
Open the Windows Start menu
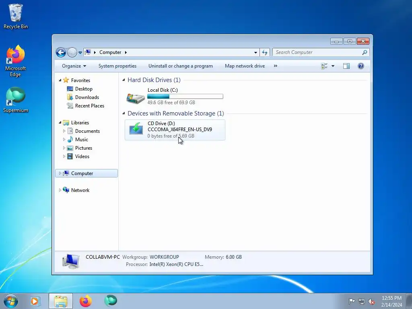tap(11, 301)
